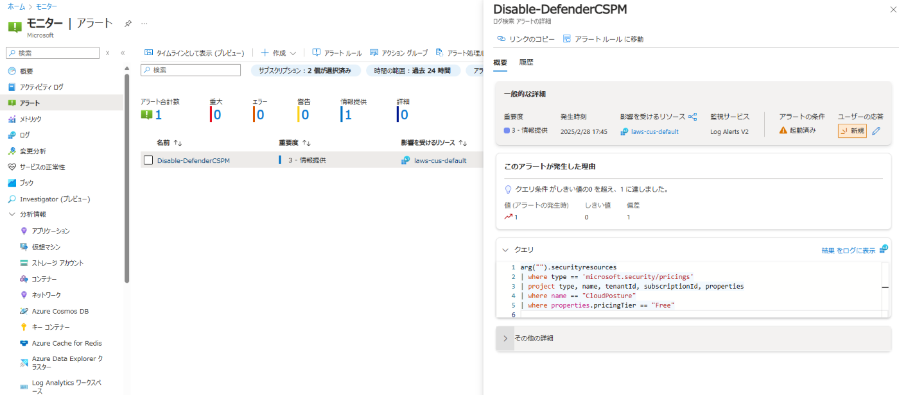
Task: Collapse the クエリ section chevron
Action: pos(505,250)
